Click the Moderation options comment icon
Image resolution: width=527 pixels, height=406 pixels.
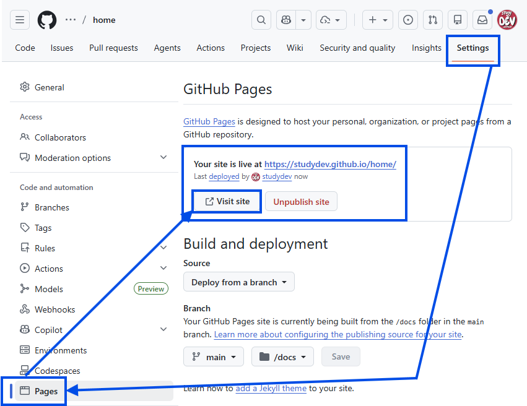tap(25, 157)
